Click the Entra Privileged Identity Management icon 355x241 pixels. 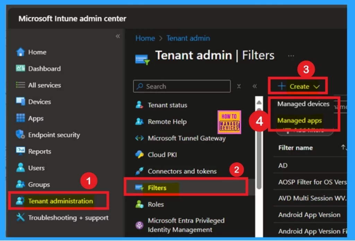139,225
